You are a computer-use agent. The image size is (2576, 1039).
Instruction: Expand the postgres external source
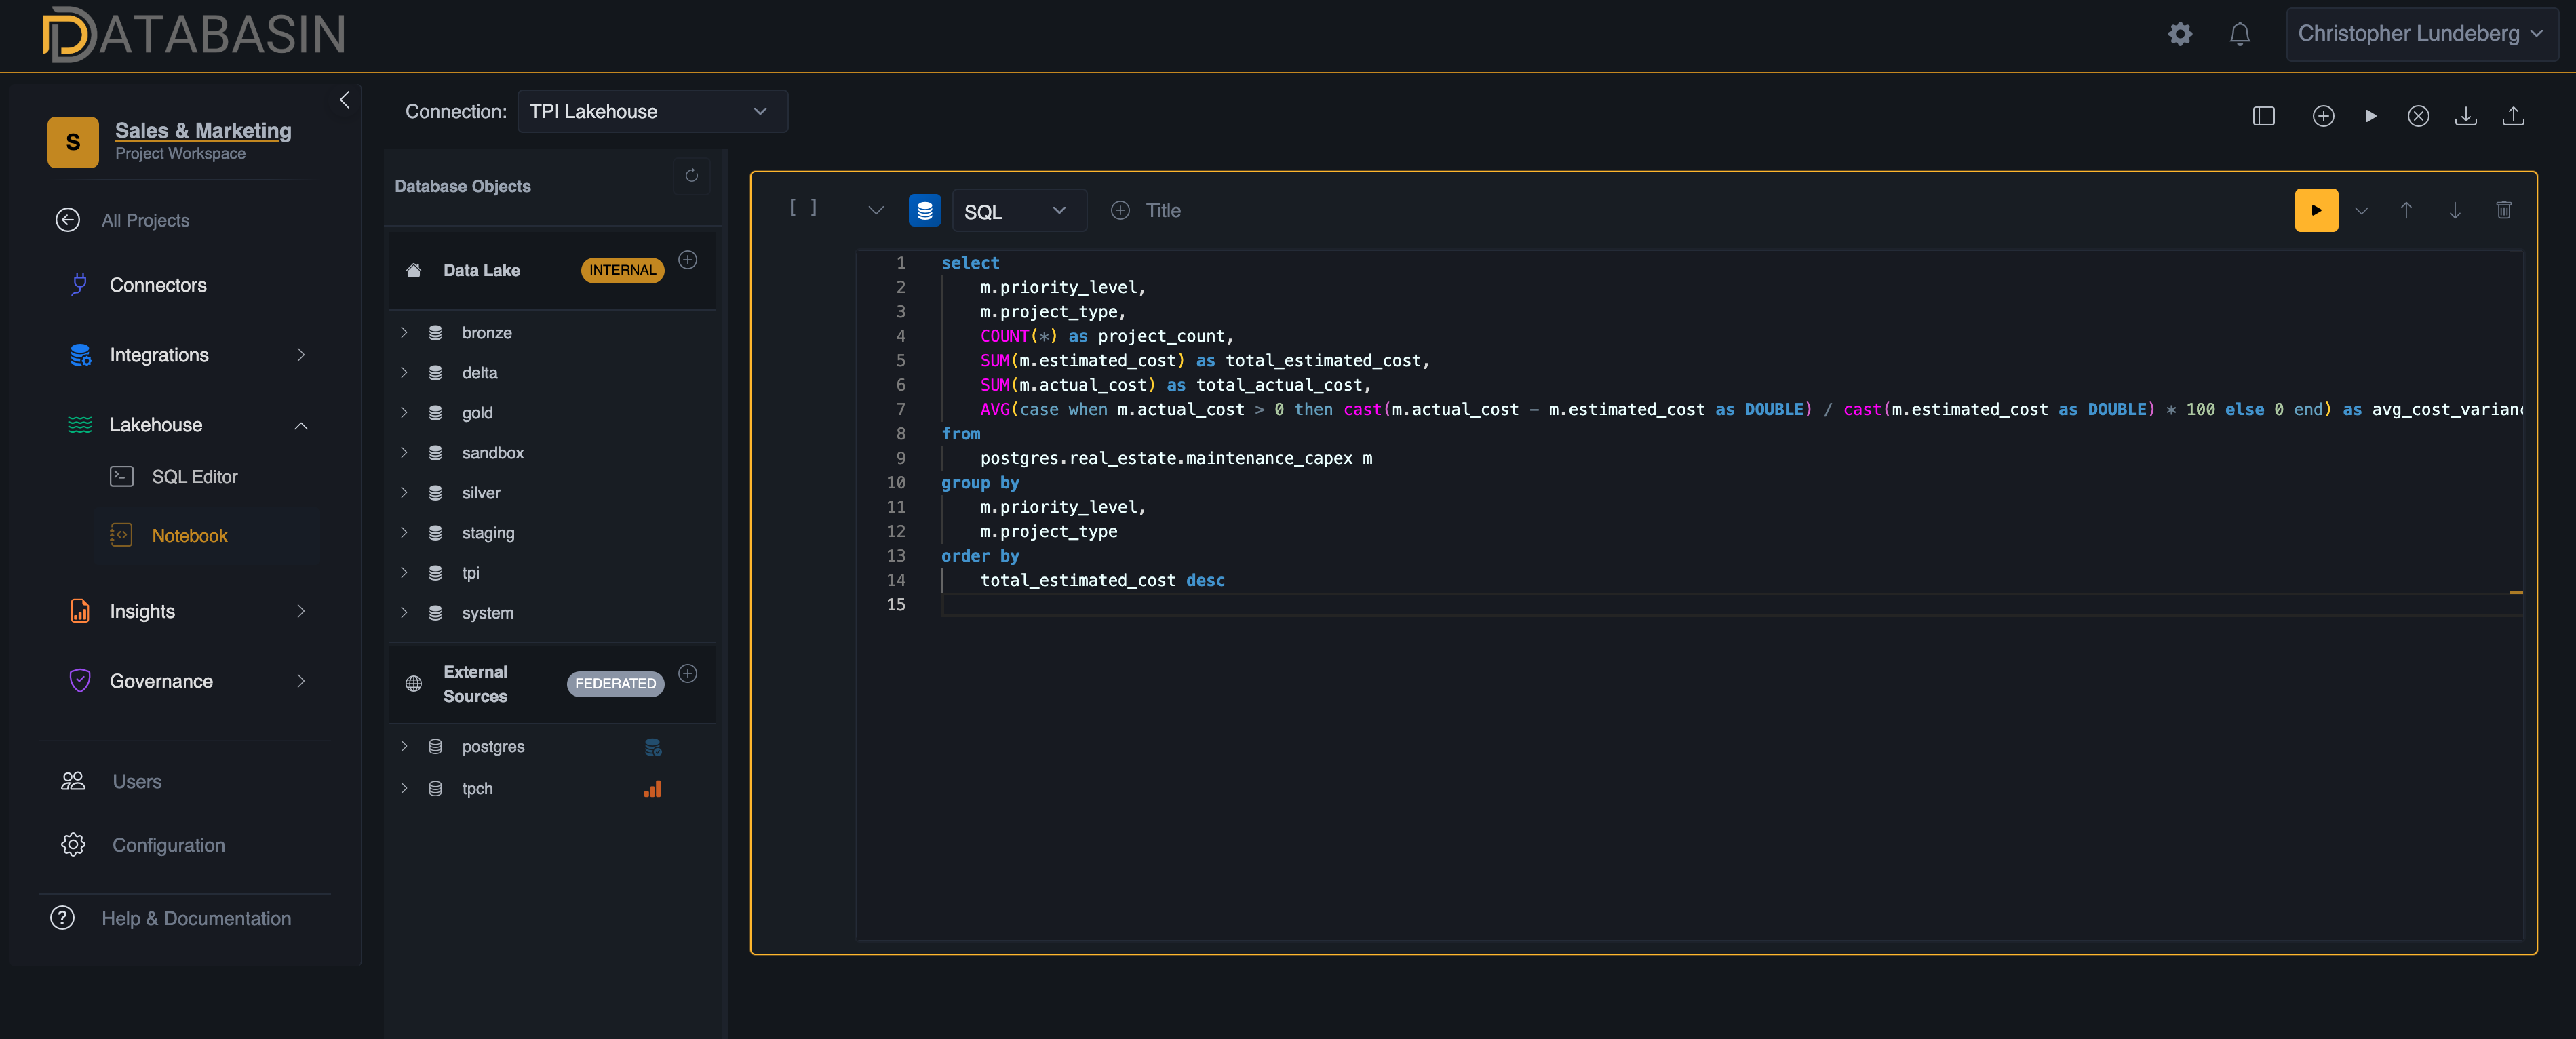[404, 746]
